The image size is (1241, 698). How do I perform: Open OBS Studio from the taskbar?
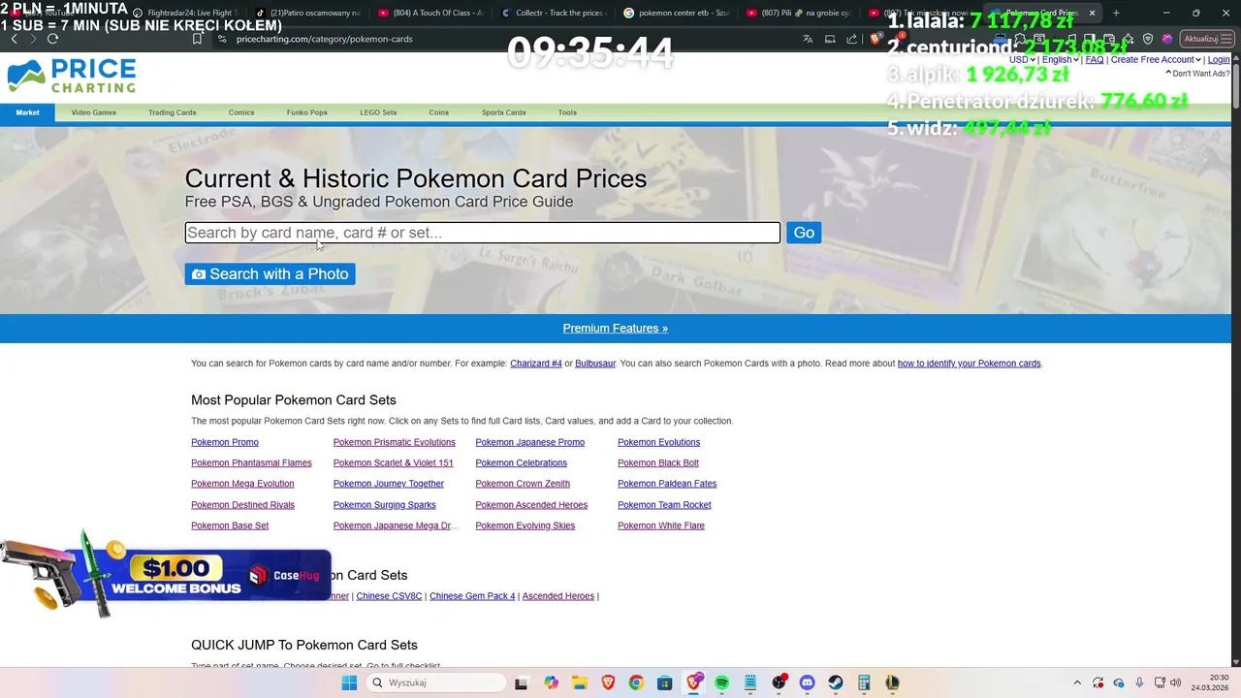(779, 682)
